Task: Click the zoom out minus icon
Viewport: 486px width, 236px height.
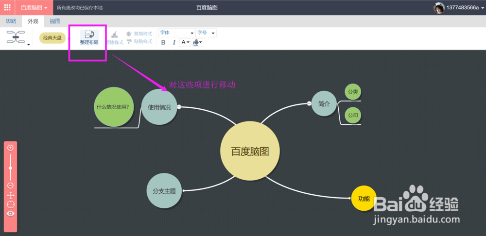Action: pos(10,185)
